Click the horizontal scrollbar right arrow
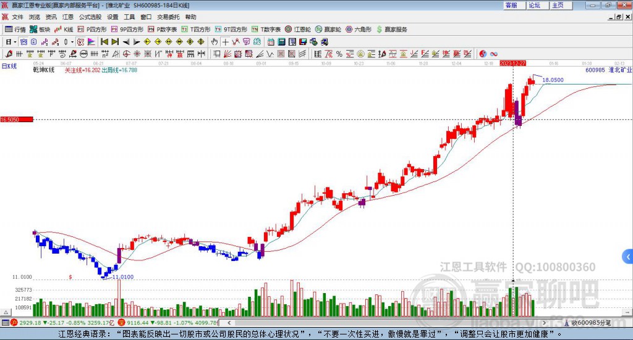633x340 pixels. tap(544, 323)
